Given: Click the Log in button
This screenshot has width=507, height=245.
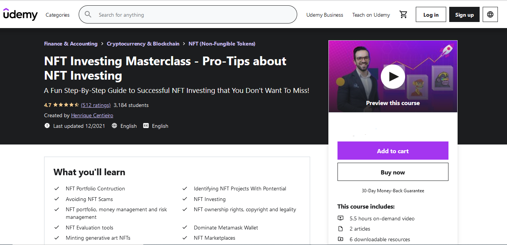Looking at the screenshot, I should (x=431, y=14).
